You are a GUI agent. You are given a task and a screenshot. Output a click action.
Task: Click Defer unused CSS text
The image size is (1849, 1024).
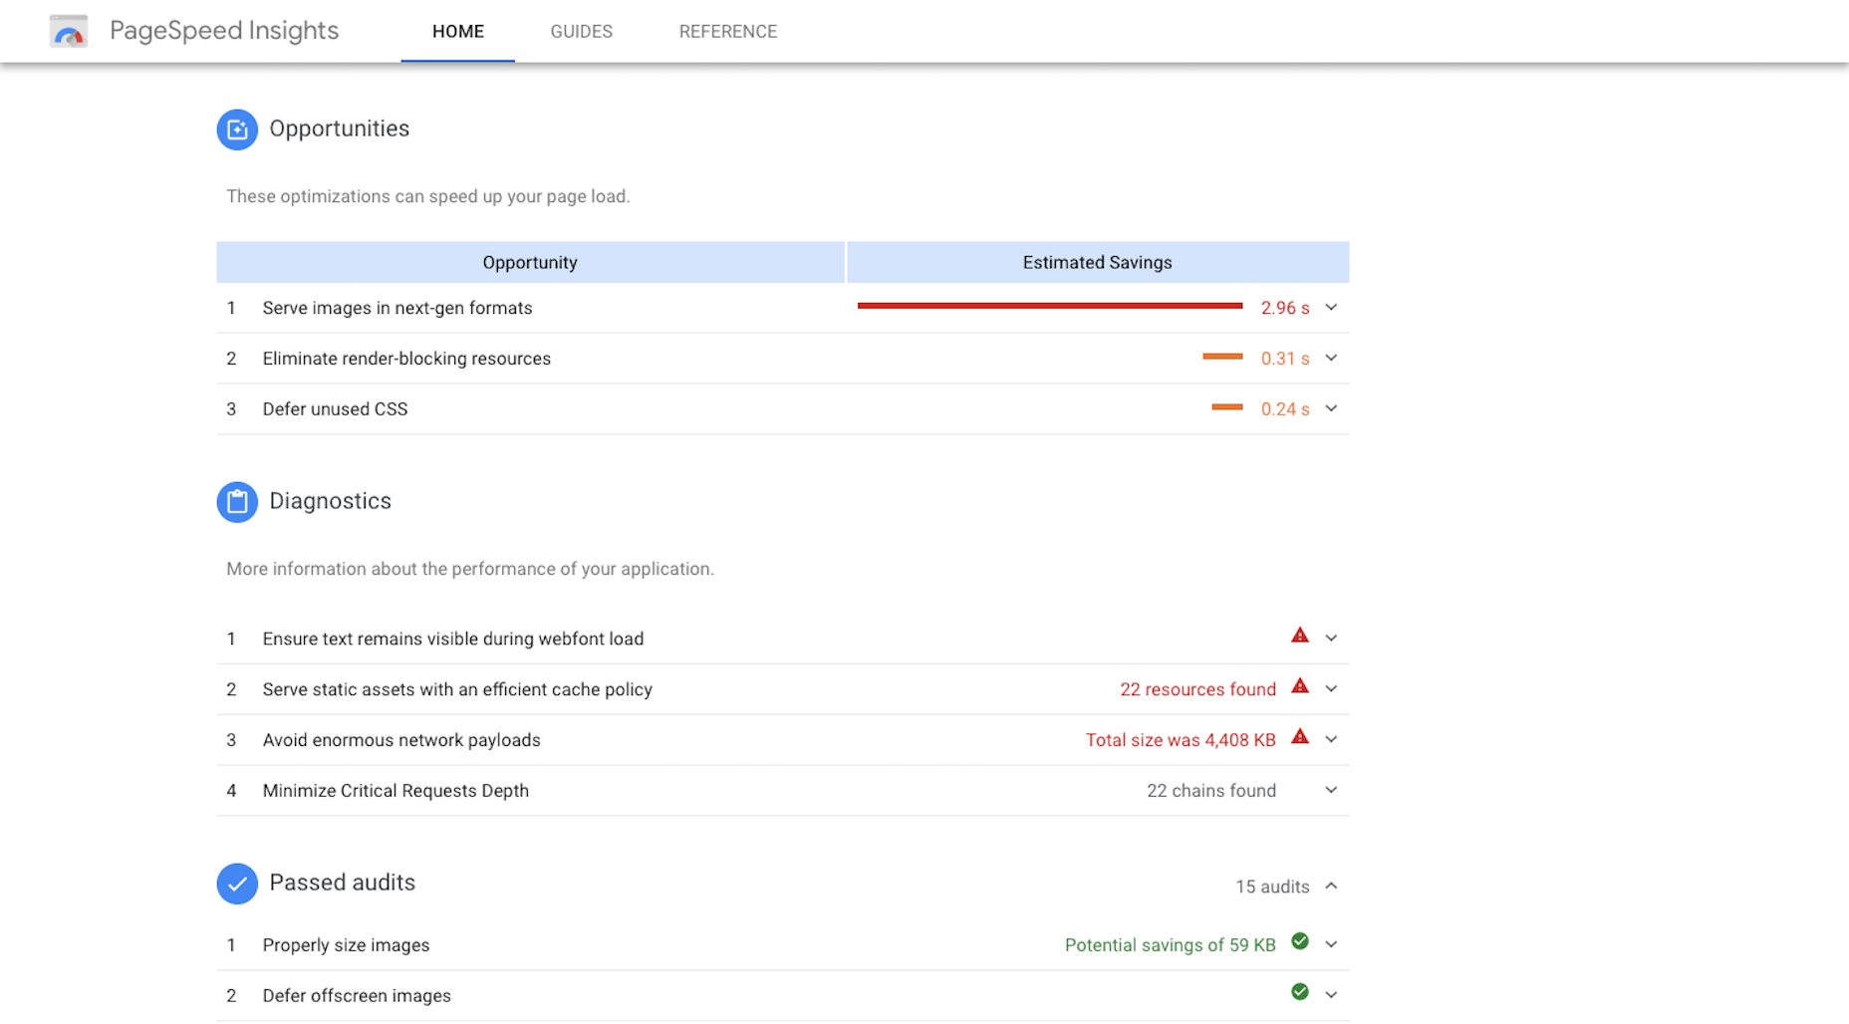(335, 409)
